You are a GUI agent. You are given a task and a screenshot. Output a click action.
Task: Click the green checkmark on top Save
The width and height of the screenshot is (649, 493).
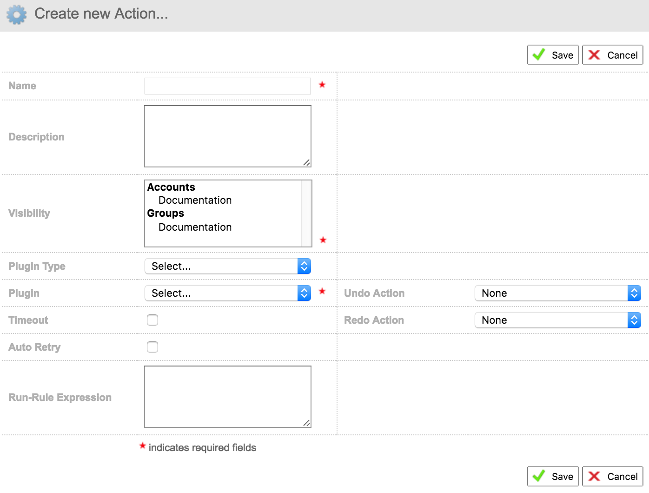(x=539, y=55)
